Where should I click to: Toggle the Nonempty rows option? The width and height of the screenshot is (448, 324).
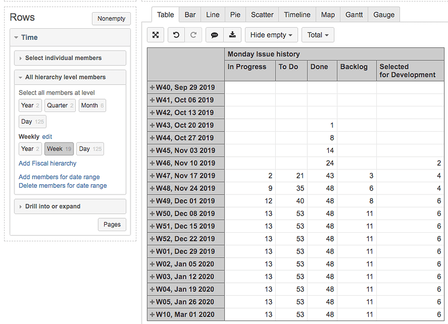[111, 18]
